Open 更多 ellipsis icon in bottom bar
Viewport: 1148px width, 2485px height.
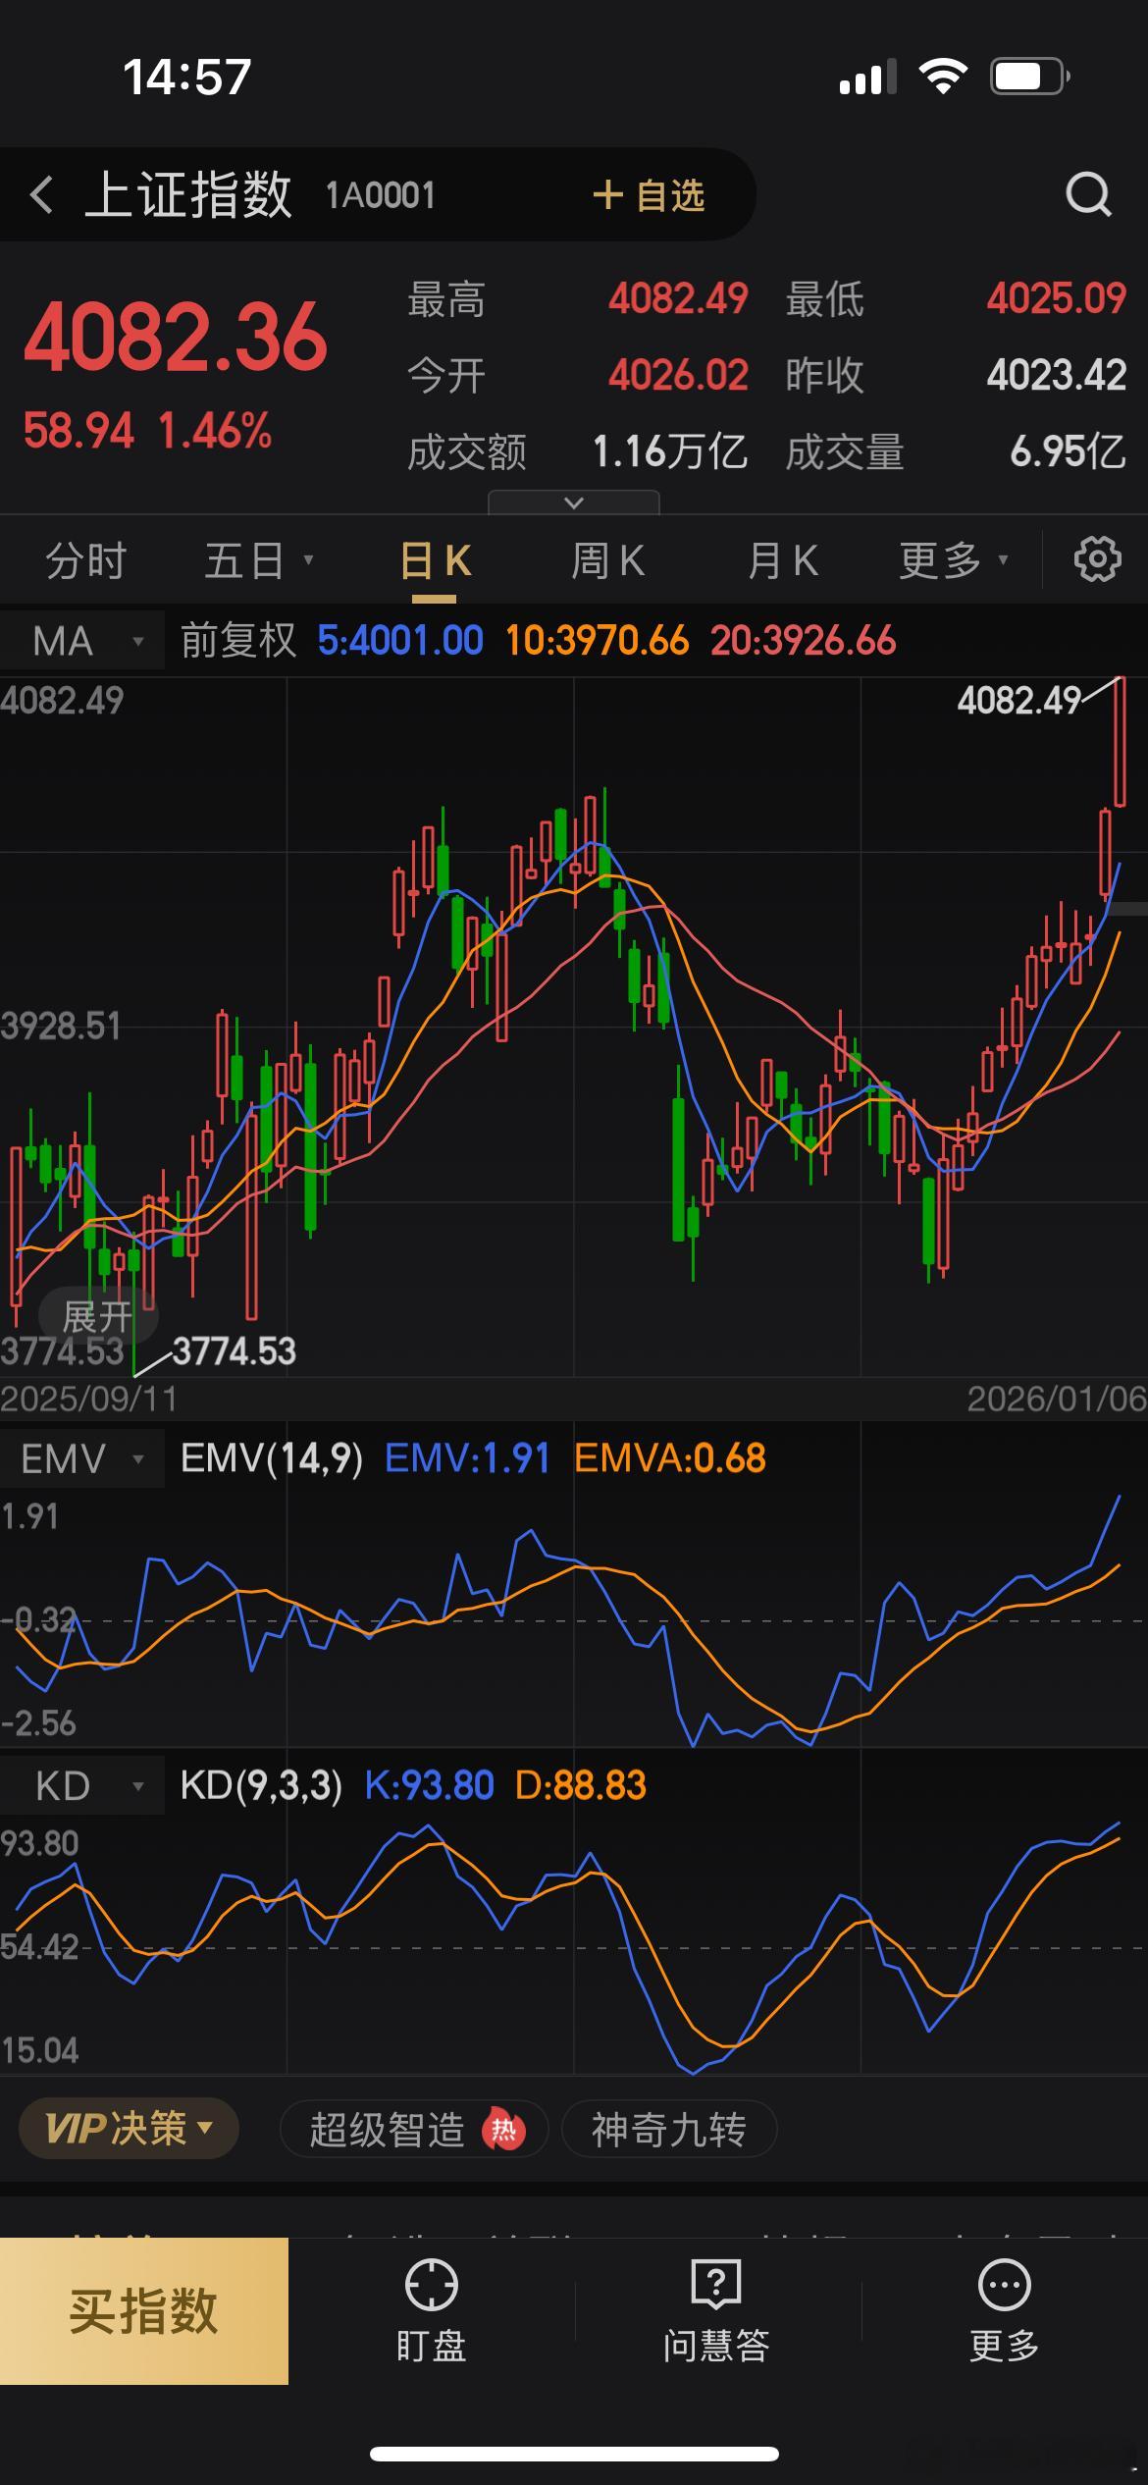pos(1004,2285)
